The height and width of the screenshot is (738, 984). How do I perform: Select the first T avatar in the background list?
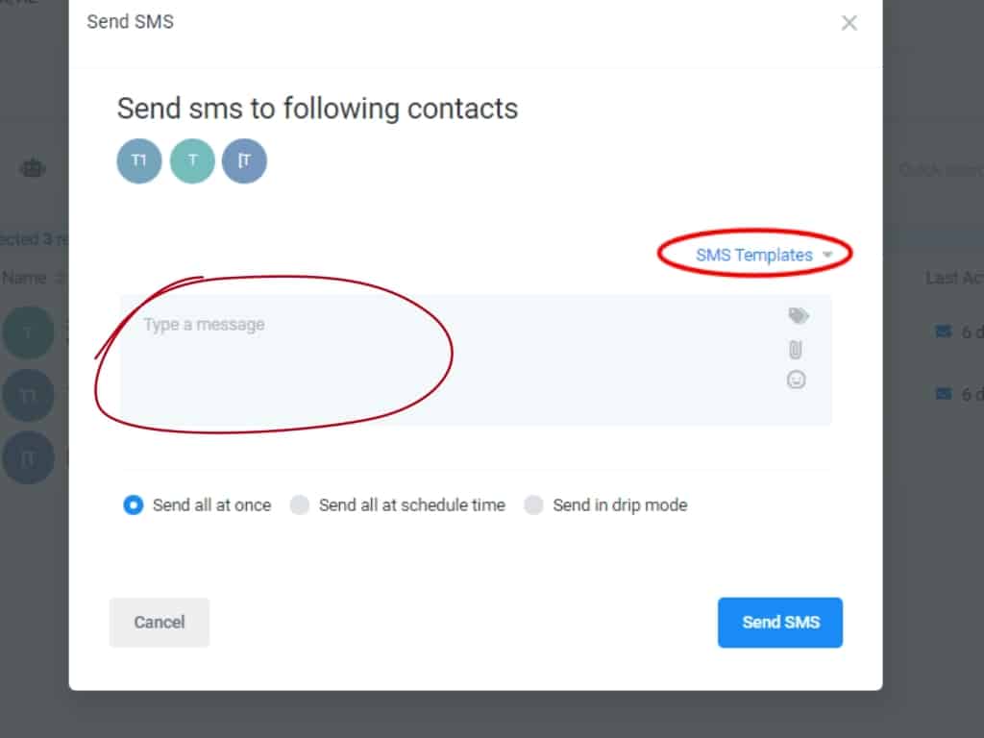click(x=28, y=332)
